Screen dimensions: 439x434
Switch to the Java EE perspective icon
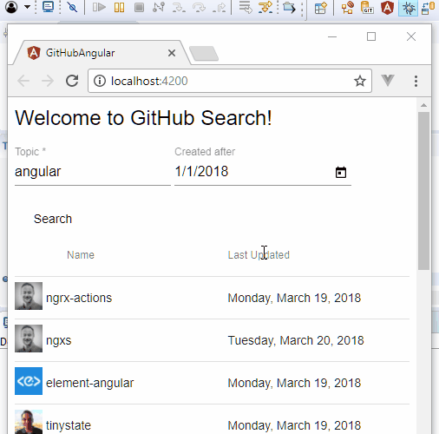click(x=347, y=8)
